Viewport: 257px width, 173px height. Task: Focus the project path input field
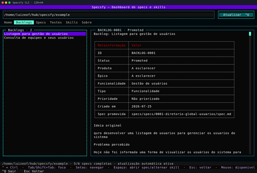click(x=109, y=15)
